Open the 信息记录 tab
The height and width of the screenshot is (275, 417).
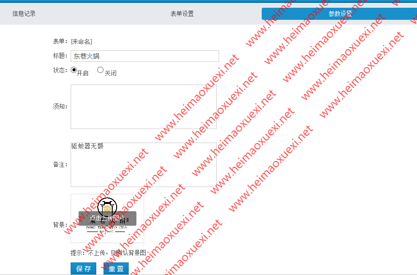[24, 14]
